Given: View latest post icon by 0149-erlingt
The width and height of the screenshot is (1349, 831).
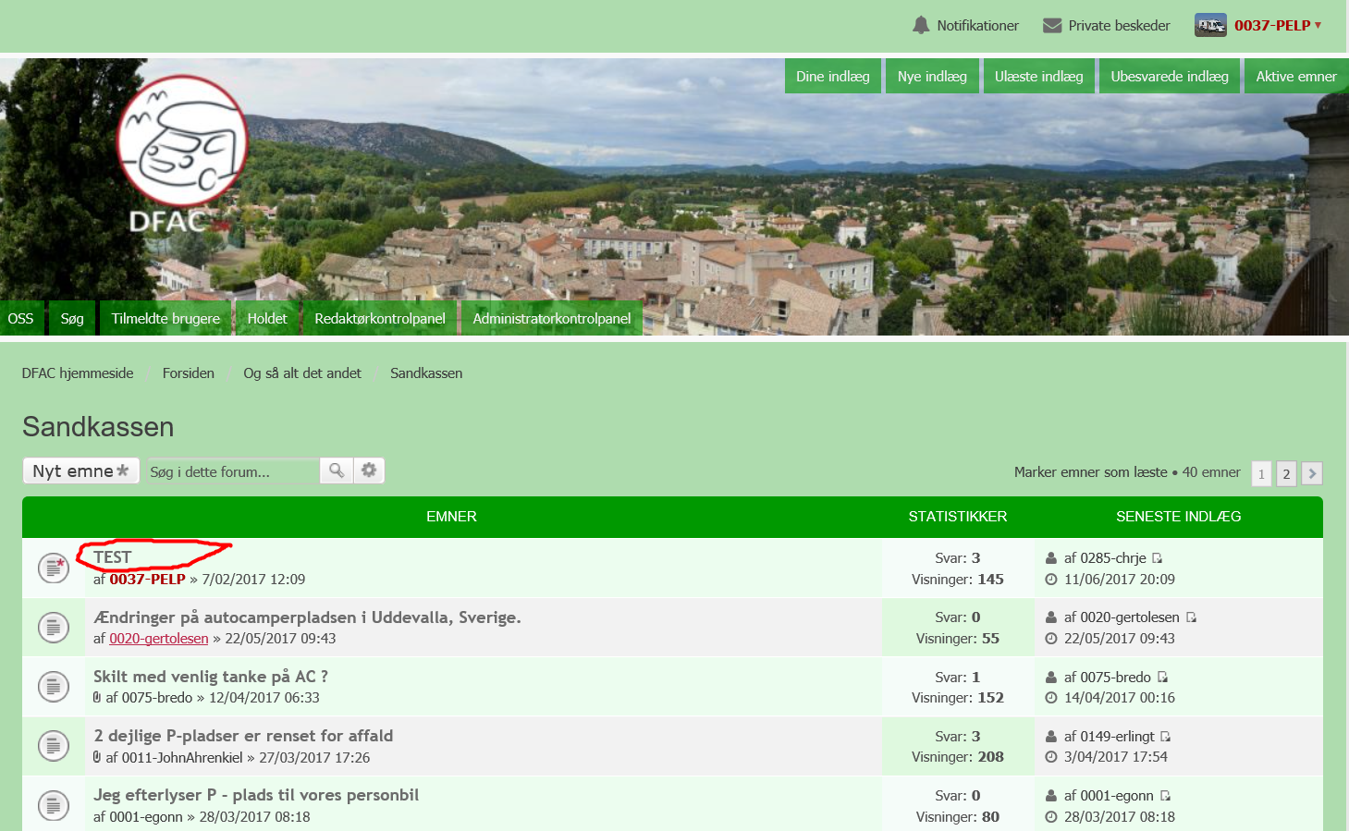Looking at the screenshot, I should [1165, 737].
